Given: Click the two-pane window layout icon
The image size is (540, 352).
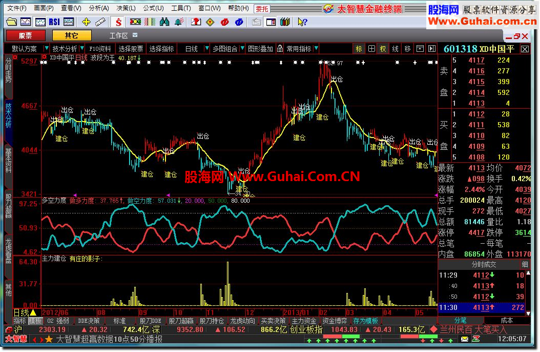Looking at the screenshot, I should pyautogui.click(x=271, y=22).
